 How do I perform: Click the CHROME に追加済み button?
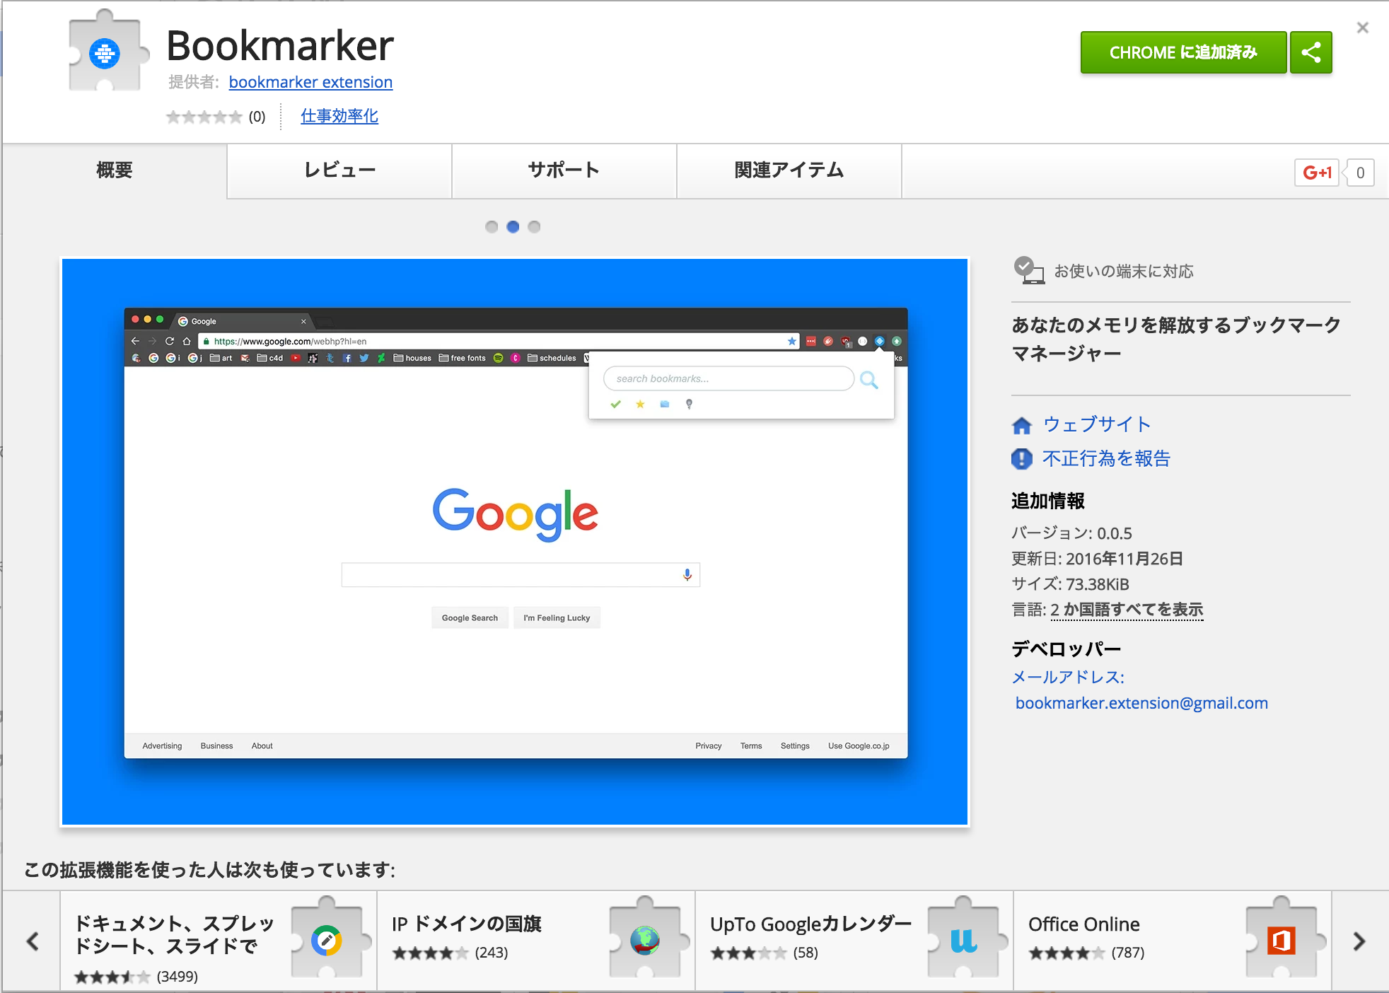[1182, 52]
